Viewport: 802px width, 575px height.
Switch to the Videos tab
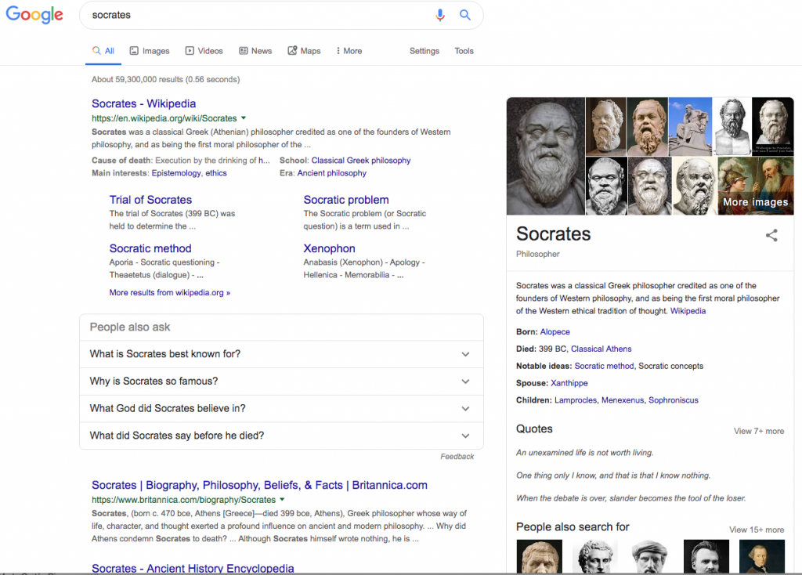click(x=204, y=51)
